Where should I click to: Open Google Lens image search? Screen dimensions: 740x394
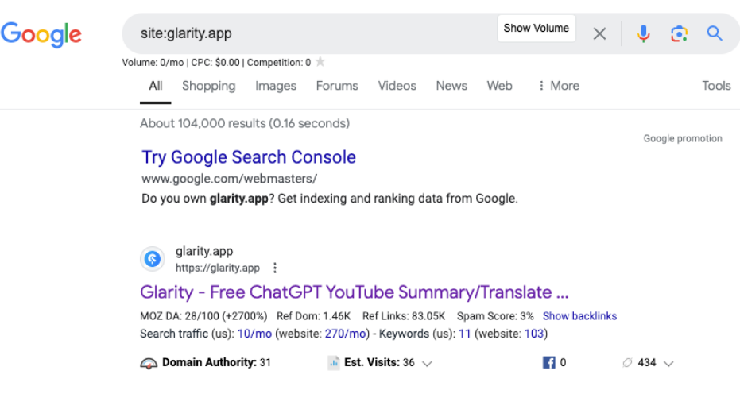click(678, 33)
